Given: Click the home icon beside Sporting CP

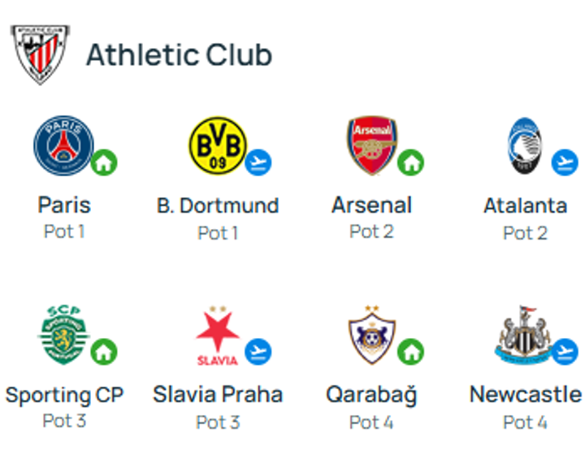Looking at the screenshot, I should [x=104, y=352].
